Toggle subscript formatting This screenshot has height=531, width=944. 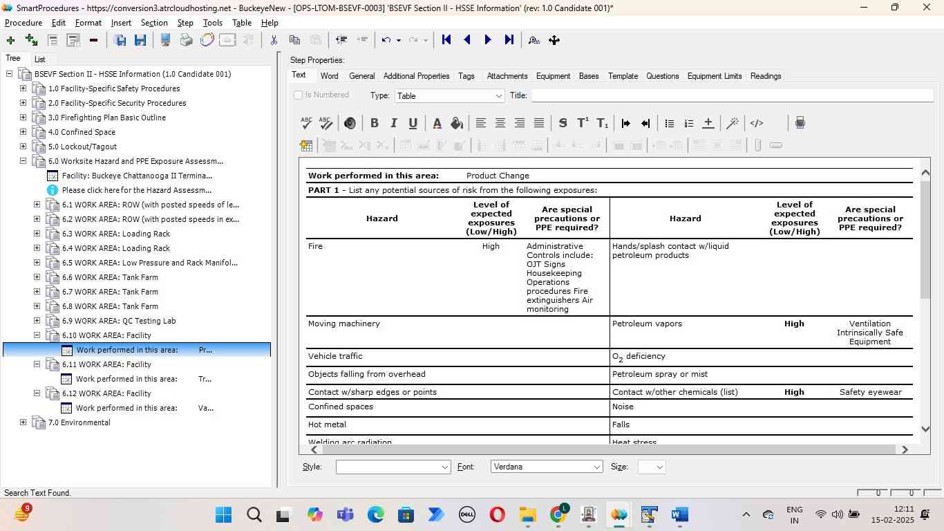coord(603,123)
